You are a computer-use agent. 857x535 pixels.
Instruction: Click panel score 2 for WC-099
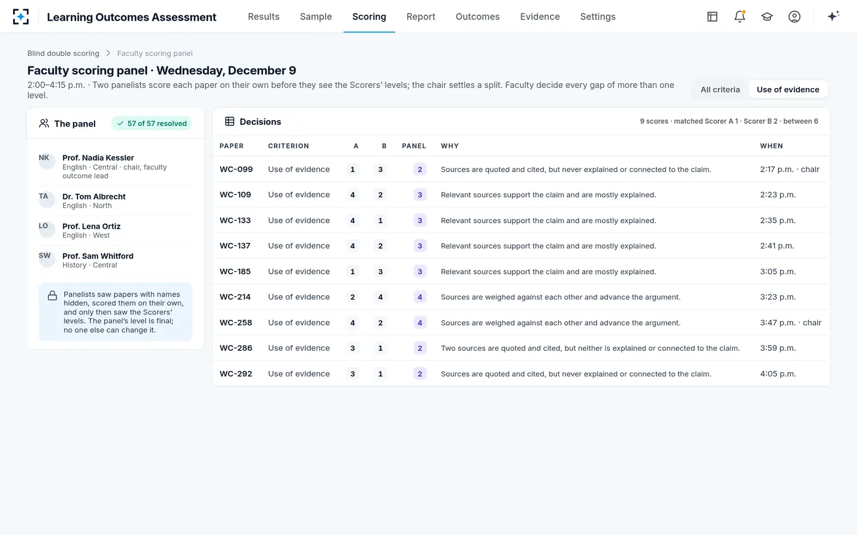point(420,169)
